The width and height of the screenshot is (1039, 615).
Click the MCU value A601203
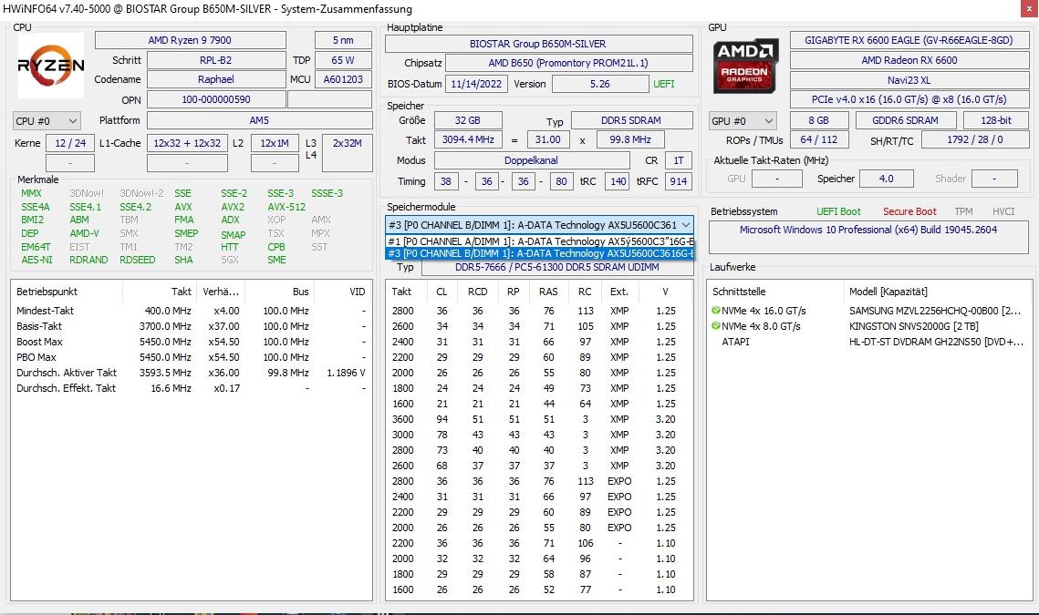point(343,79)
